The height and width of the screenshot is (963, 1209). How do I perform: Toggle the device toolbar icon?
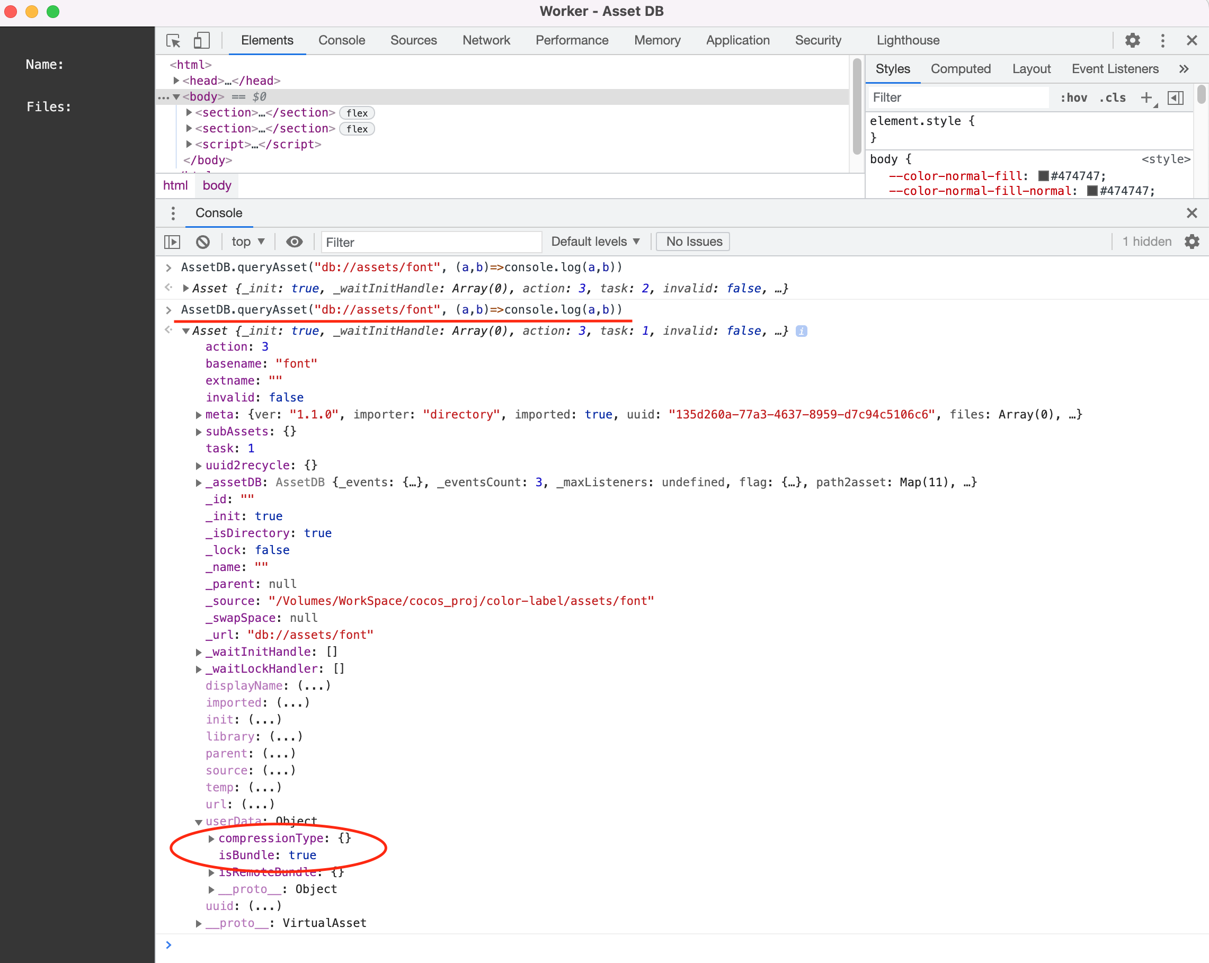201,40
